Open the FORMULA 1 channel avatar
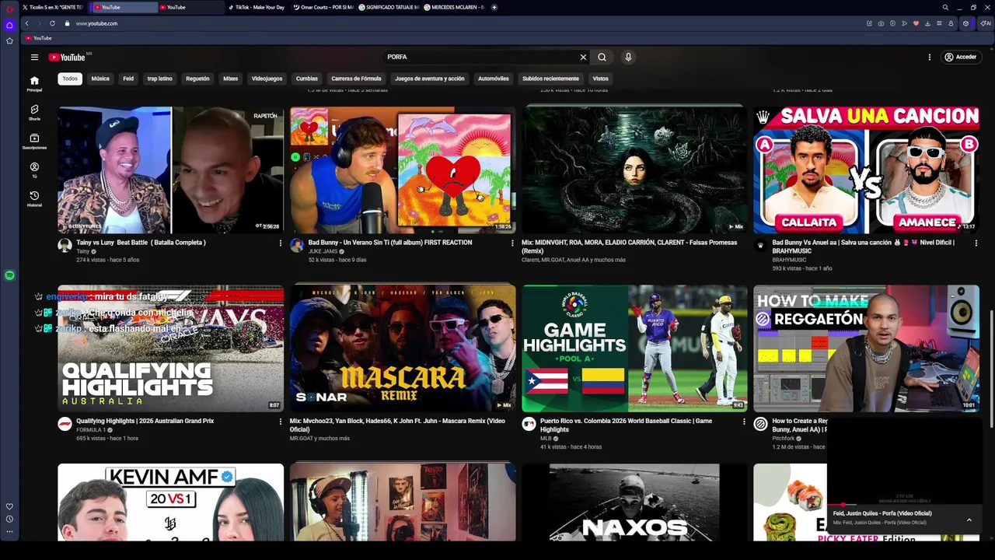Image resolution: width=995 pixels, height=560 pixels. tap(65, 424)
